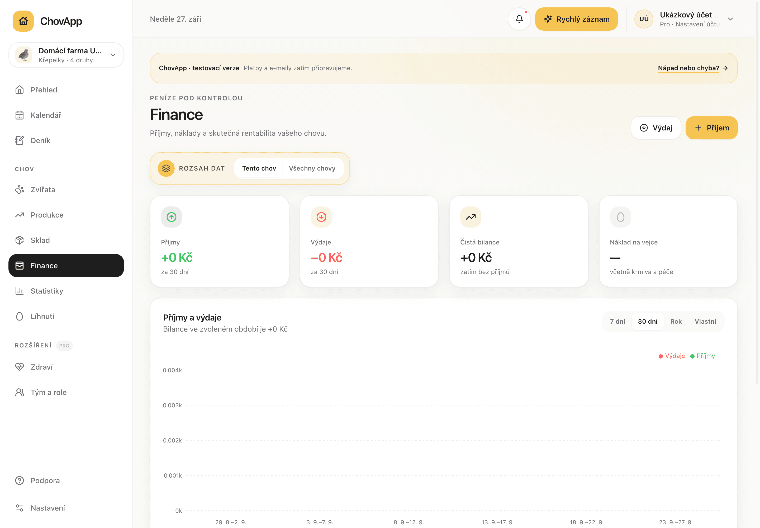Switch chart range to Rok
This screenshot has height=528, width=760.
676,322
